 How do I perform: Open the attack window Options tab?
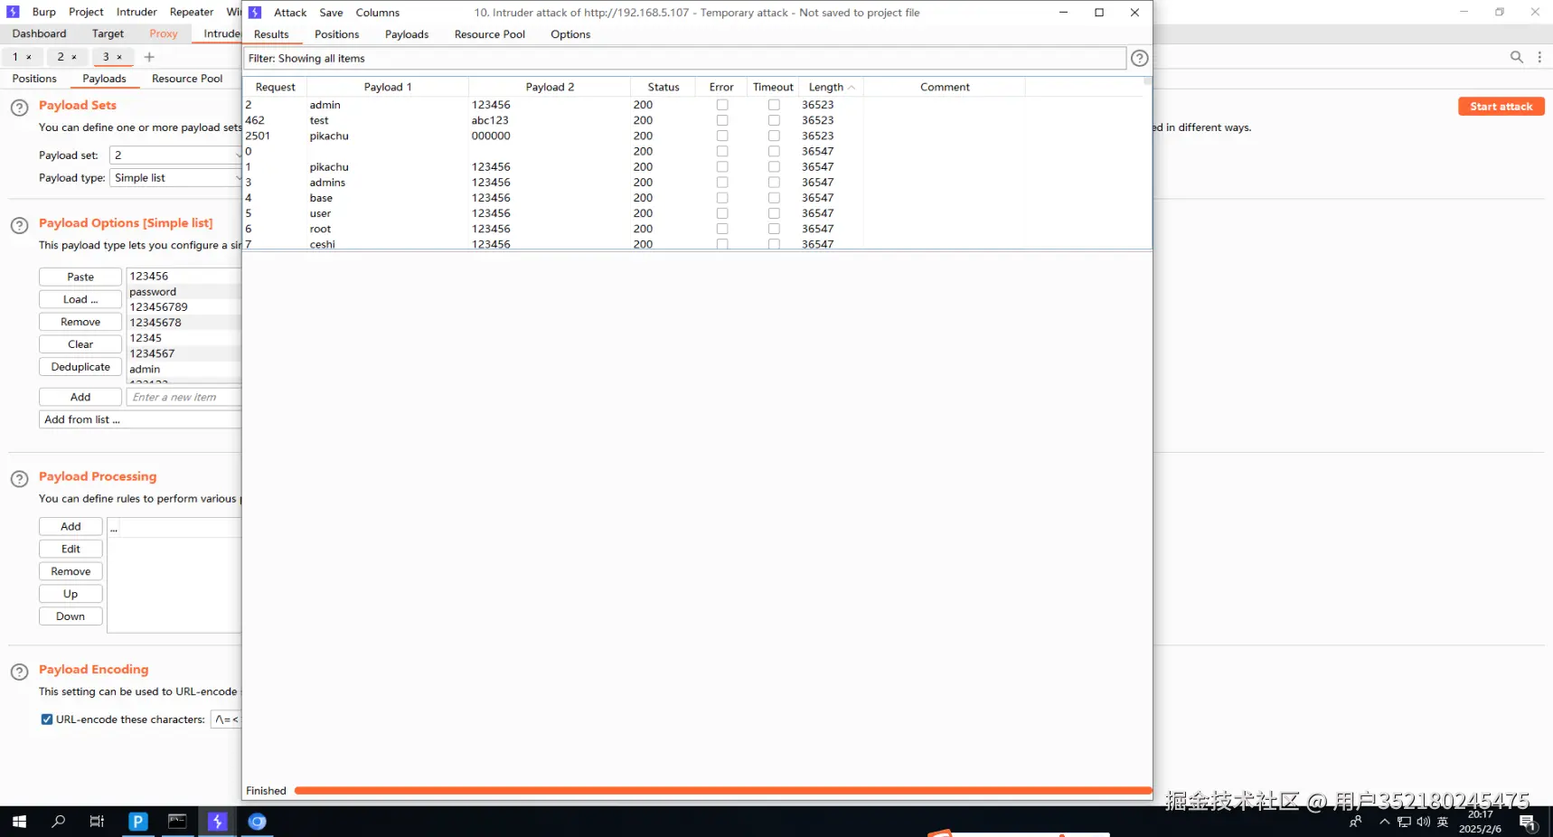coord(570,34)
